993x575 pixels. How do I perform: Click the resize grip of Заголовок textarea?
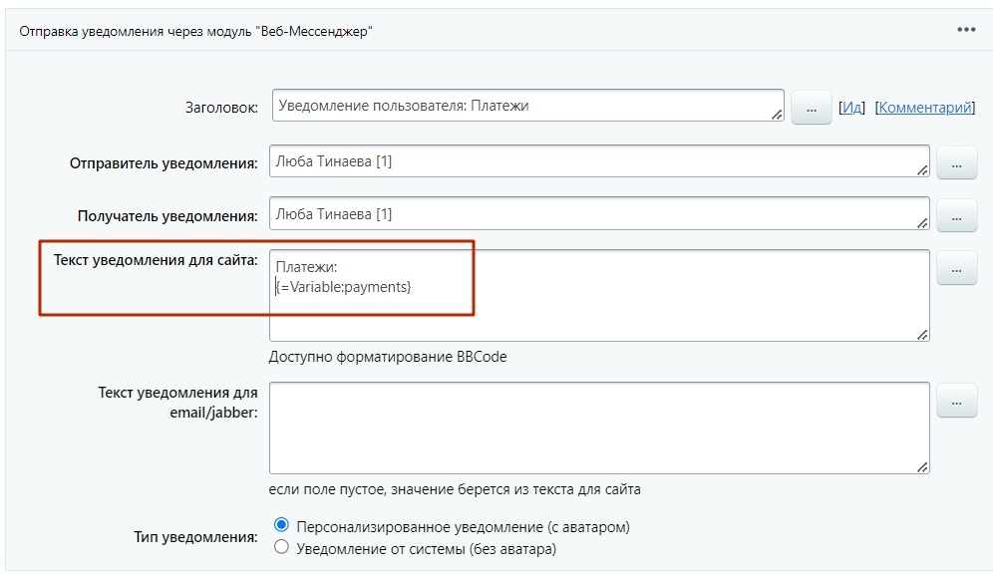tap(778, 115)
